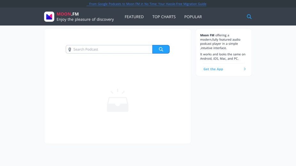Go to the FEATURED menu item

(134, 17)
